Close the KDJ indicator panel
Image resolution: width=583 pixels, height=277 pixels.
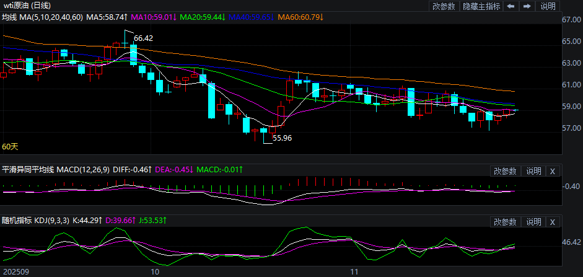click(x=553, y=222)
